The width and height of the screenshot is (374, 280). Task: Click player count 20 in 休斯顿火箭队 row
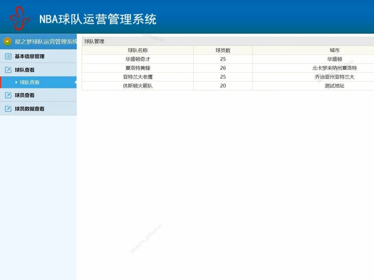pyautogui.click(x=223, y=86)
